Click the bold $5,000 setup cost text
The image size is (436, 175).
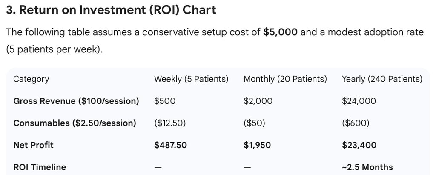[x=281, y=33]
